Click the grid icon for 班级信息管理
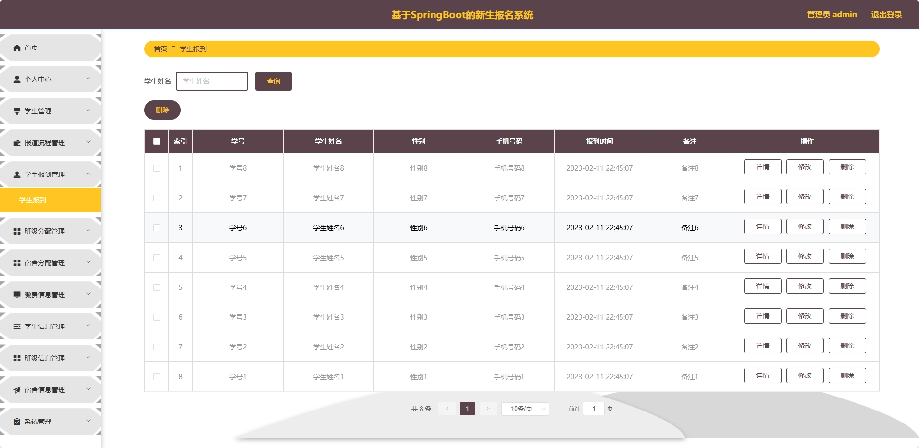This screenshot has height=448, width=919. click(17, 358)
